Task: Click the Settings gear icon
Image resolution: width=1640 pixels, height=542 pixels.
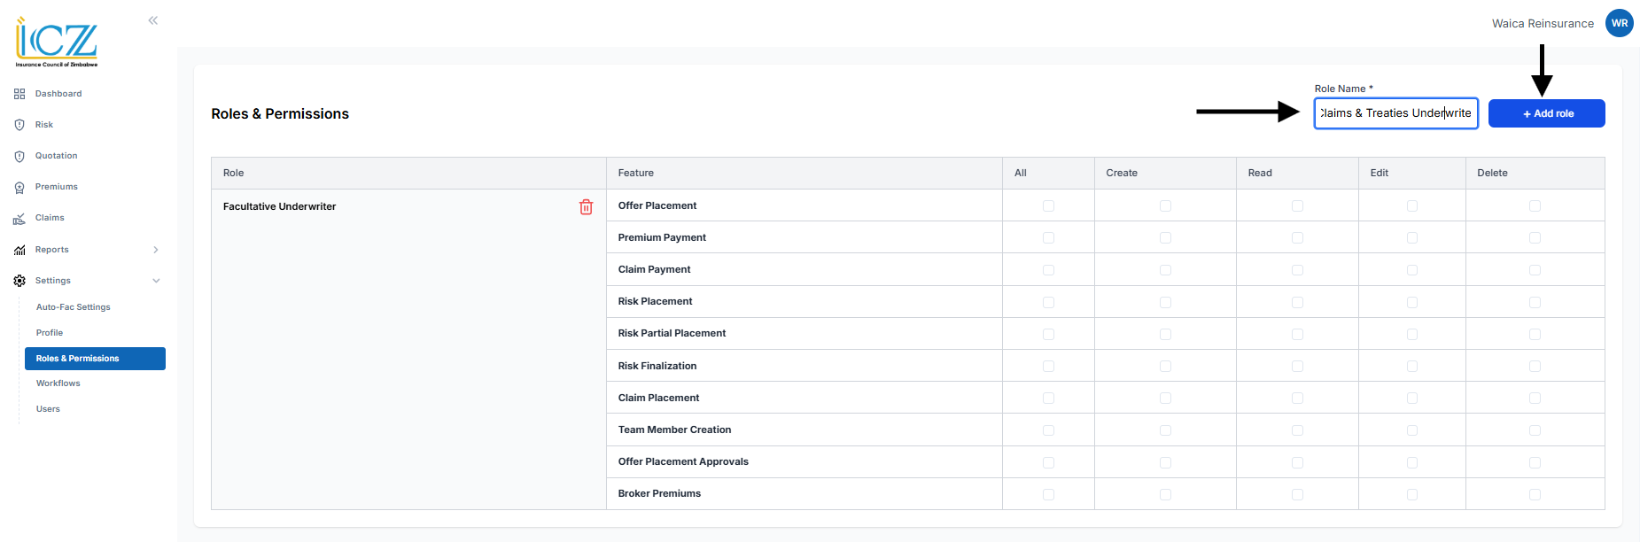Action: coord(19,281)
